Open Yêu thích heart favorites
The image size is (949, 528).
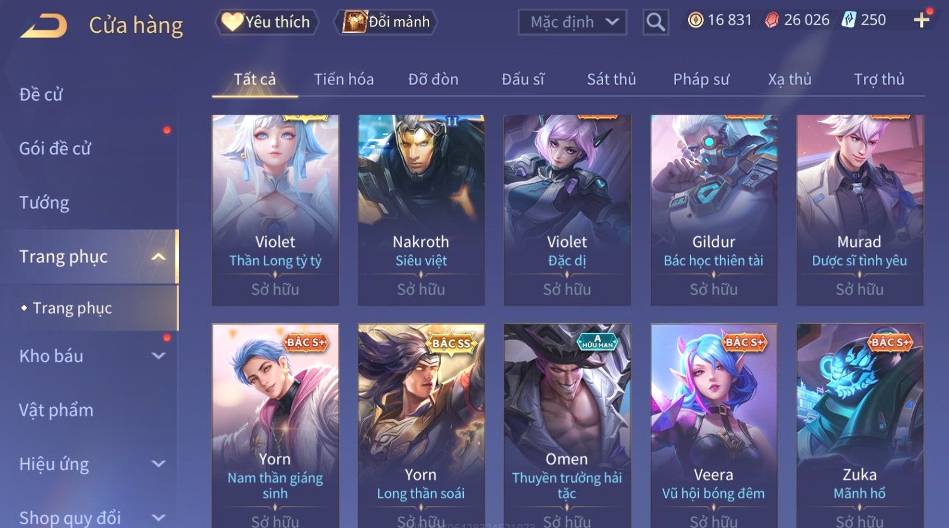[267, 22]
